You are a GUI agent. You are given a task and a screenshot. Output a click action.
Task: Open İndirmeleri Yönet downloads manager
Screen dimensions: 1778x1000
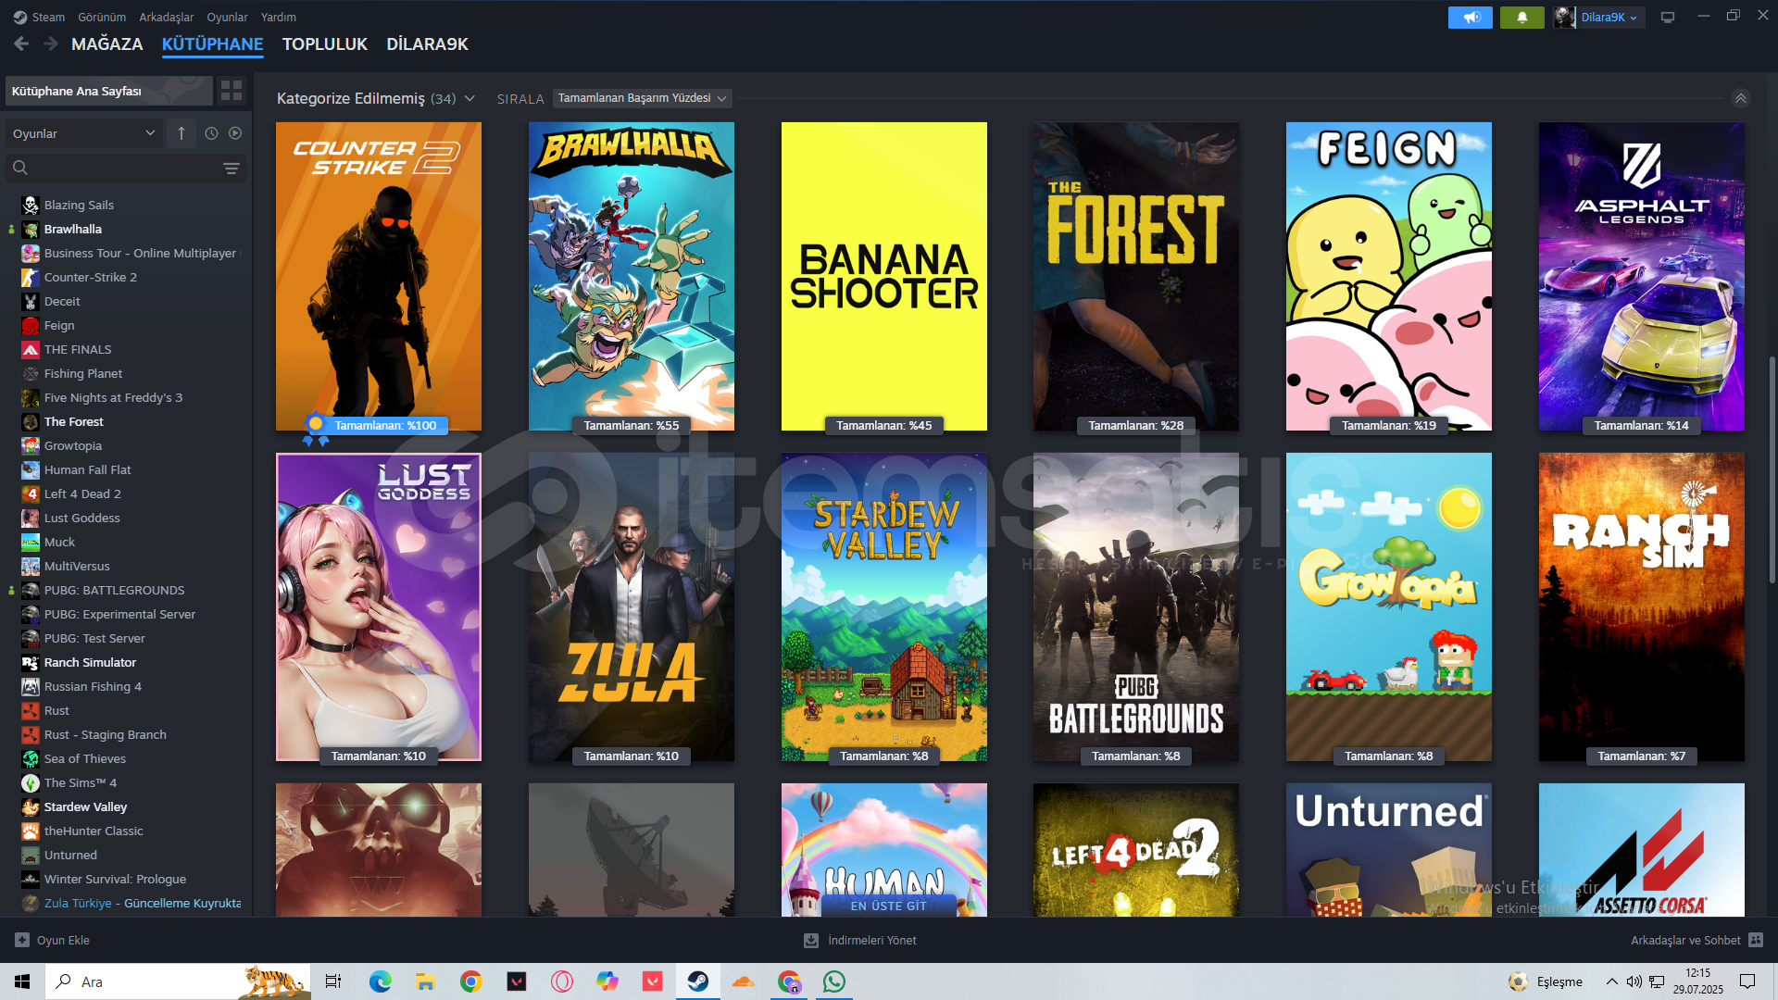(x=860, y=940)
